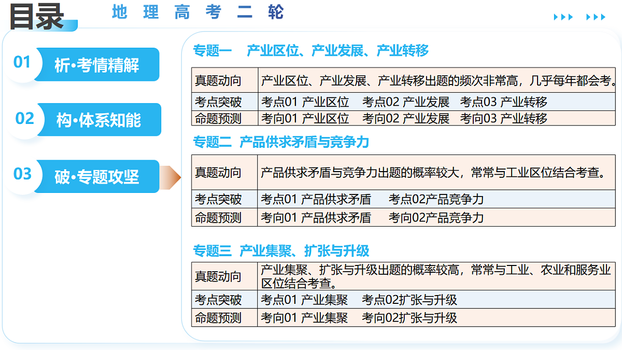622x350 pixels.
Task: Click 考点03 产业转移
Action: [x=504, y=102]
